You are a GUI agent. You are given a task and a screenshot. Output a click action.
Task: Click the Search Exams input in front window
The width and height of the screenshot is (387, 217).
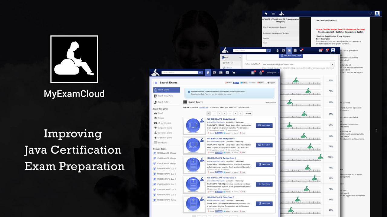180,73
